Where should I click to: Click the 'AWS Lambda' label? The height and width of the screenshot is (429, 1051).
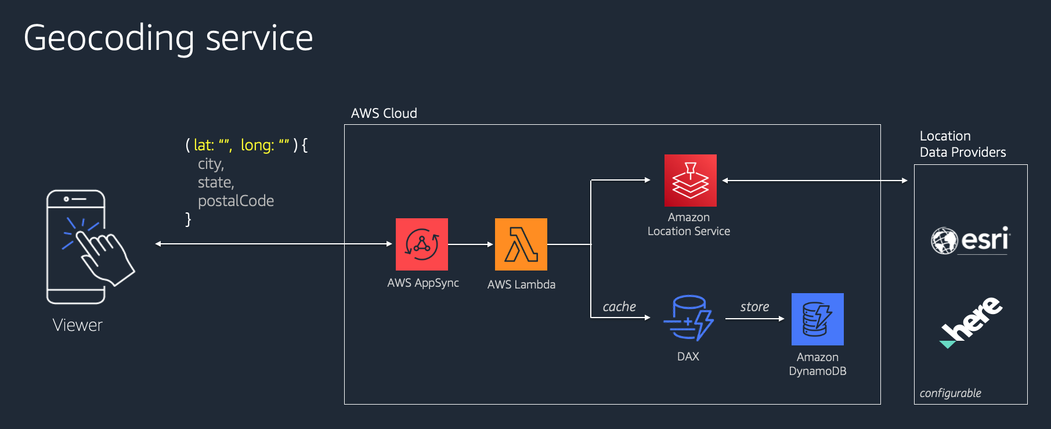click(x=521, y=284)
